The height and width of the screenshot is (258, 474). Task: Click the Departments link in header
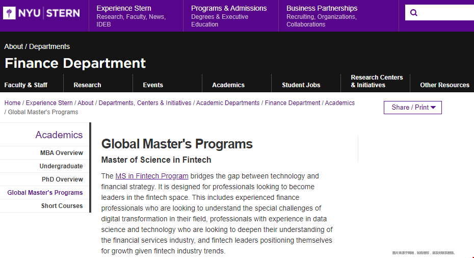click(x=49, y=46)
